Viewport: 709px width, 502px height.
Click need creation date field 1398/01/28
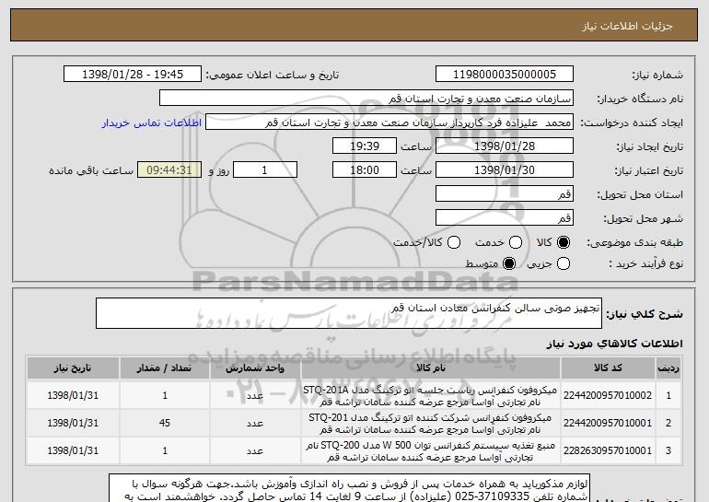[505, 146]
